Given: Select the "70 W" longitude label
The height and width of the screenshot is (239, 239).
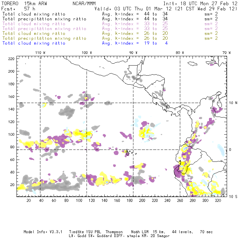Looking at the screenshot, I should pos(226,53).
